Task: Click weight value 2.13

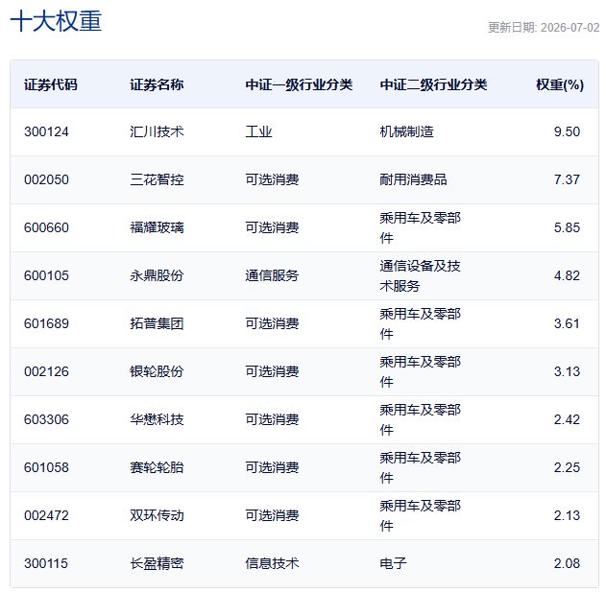Action: (x=567, y=515)
